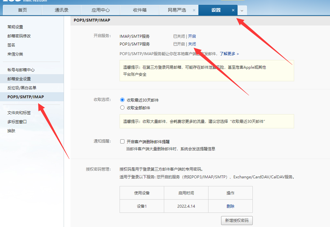Click 删除 for 设备1
Image resolution: width=330 pixels, height=227 pixels.
pos(230,206)
